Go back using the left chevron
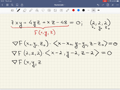Image resolution: width=120 pixels, height=90 pixels. pyautogui.click(x=2, y=5)
